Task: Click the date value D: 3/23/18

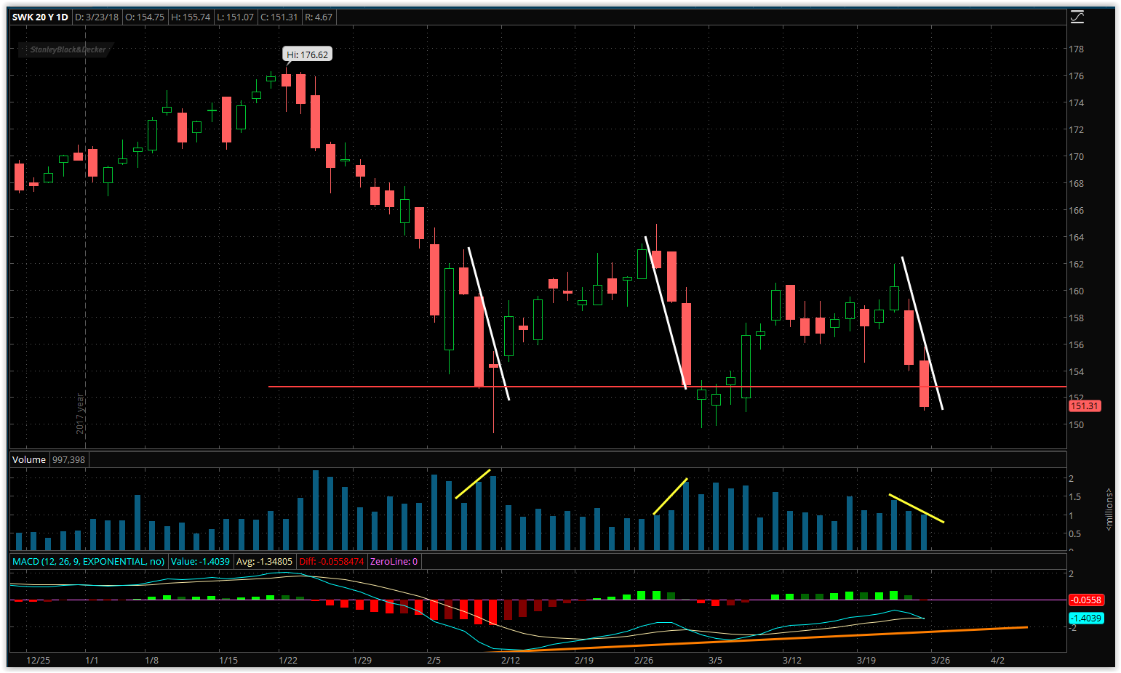Action: 97,17
